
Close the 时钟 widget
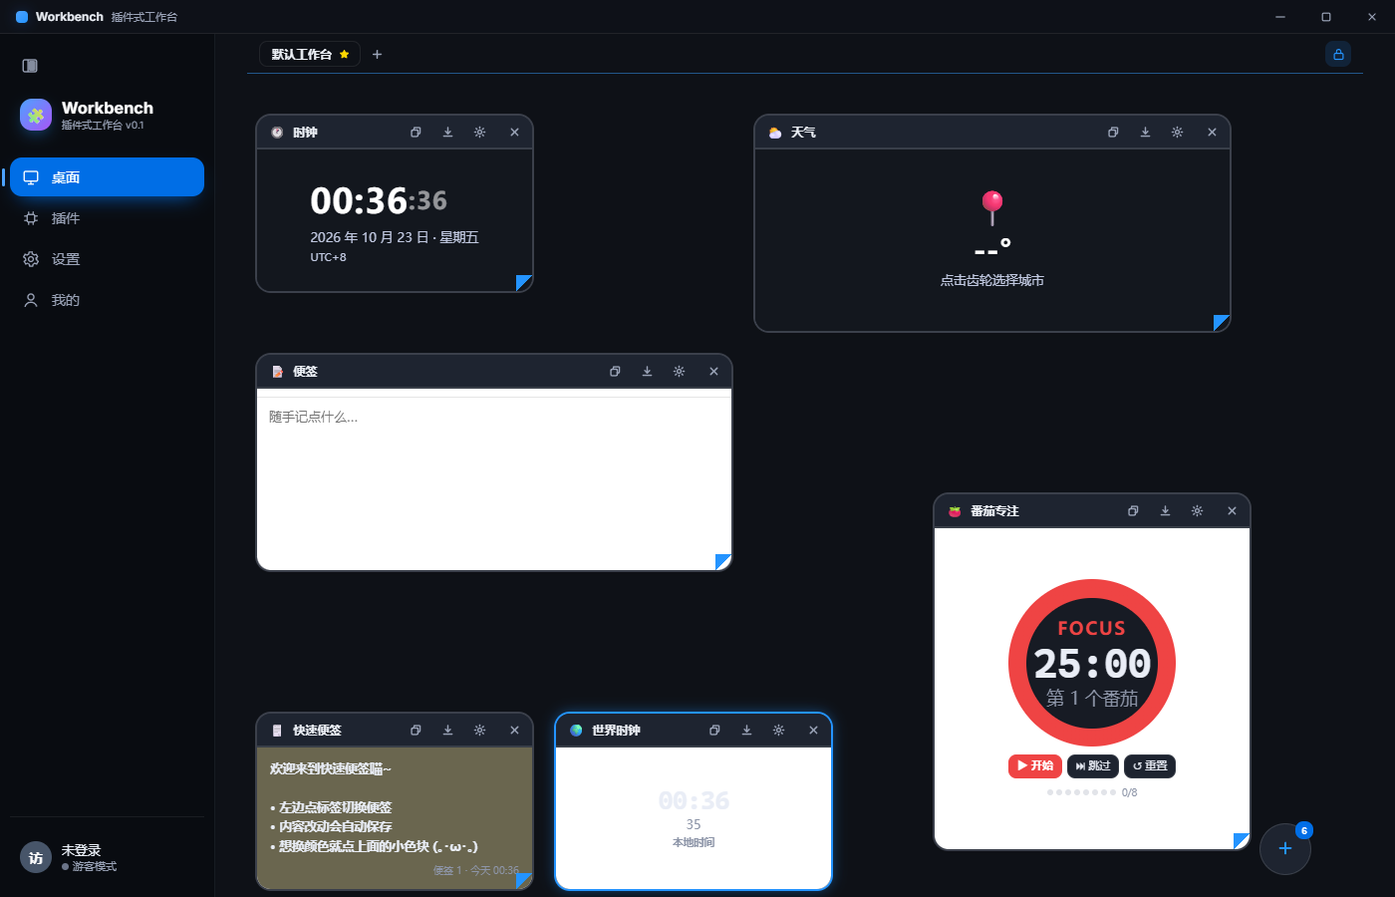coord(514,133)
